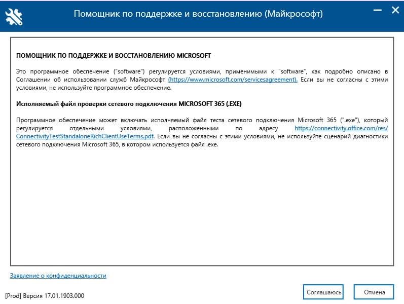The height and width of the screenshot is (304, 404).
Task: Click the heading Исполняемый файл проверки сетевого подключения
Action: [x=96, y=104]
